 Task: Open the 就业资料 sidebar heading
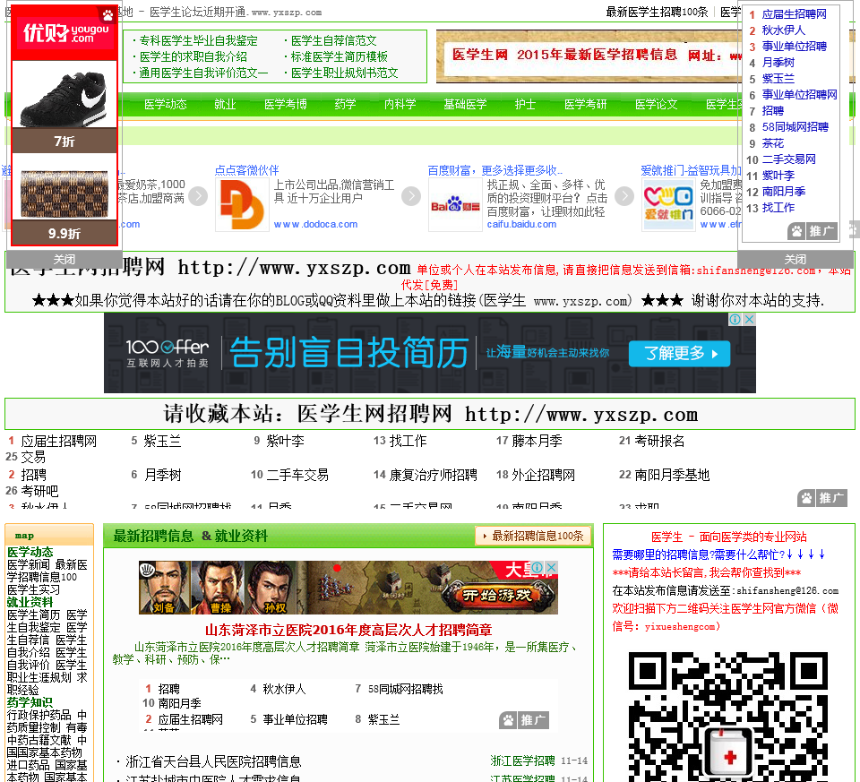coord(30,602)
